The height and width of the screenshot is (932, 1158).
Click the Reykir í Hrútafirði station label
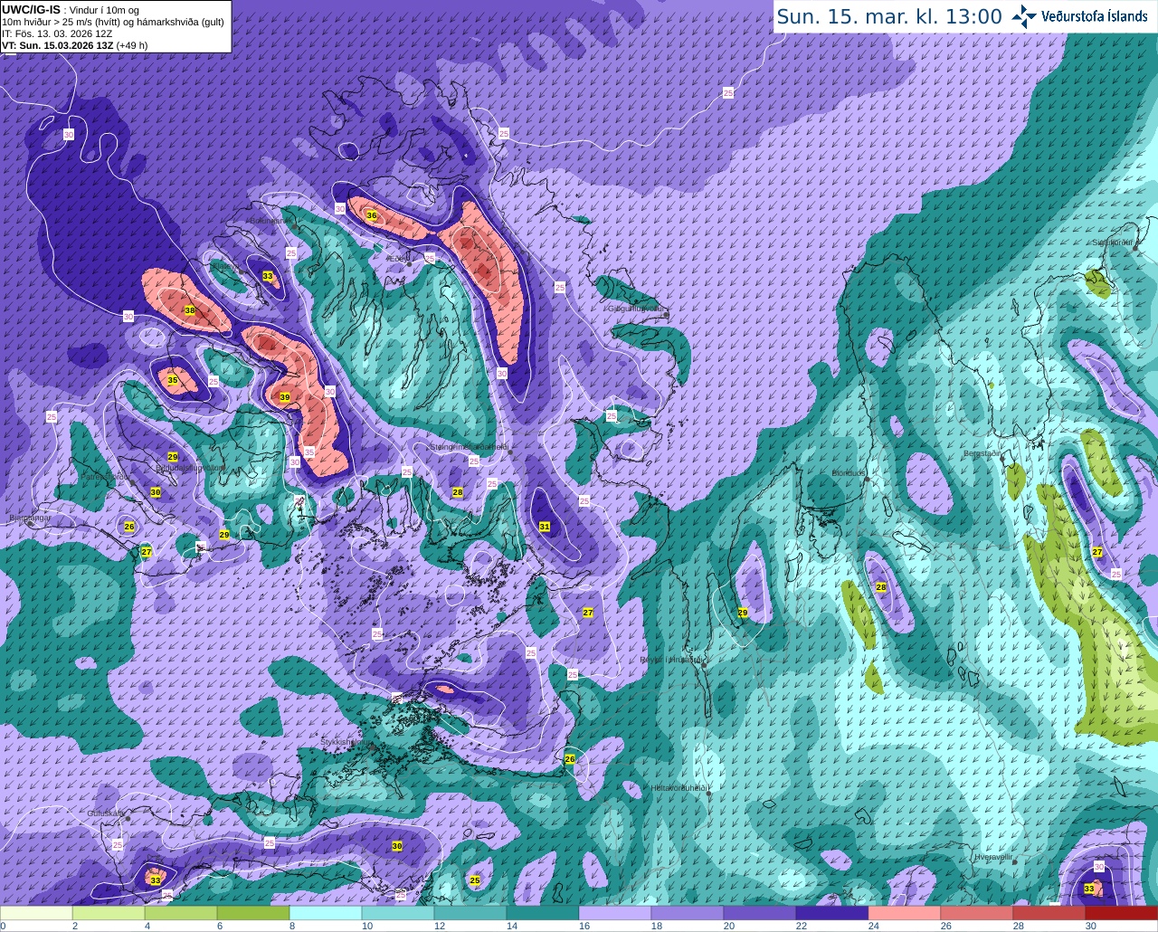[672, 660]
